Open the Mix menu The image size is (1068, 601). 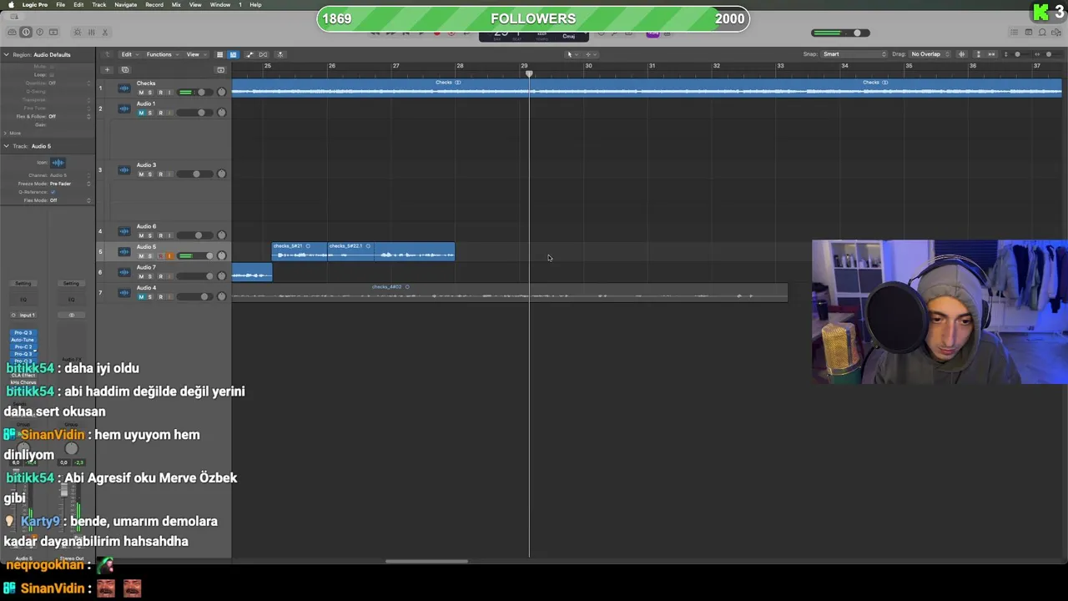tap(176, 5)
